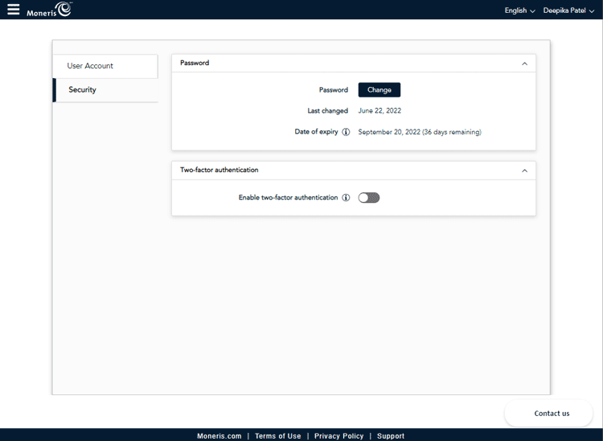Click the Moneris logo

click(49, 10)
